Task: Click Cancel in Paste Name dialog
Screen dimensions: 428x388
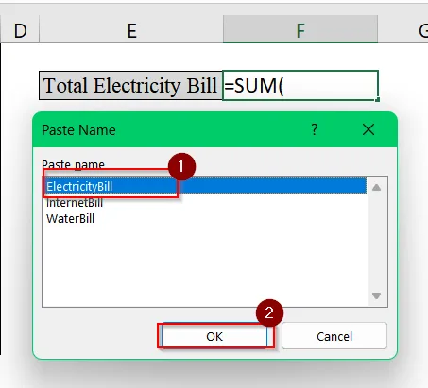Action: pos(334,336)
